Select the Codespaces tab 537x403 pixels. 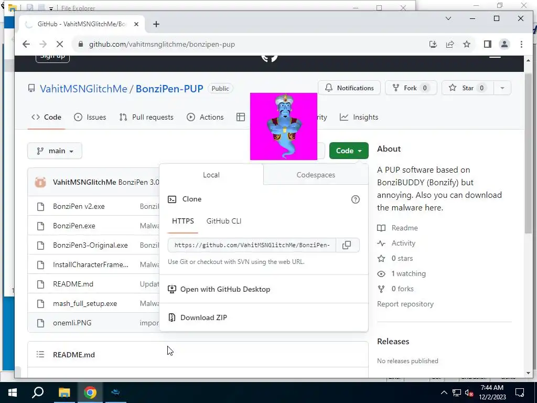[x=316, y=175]
